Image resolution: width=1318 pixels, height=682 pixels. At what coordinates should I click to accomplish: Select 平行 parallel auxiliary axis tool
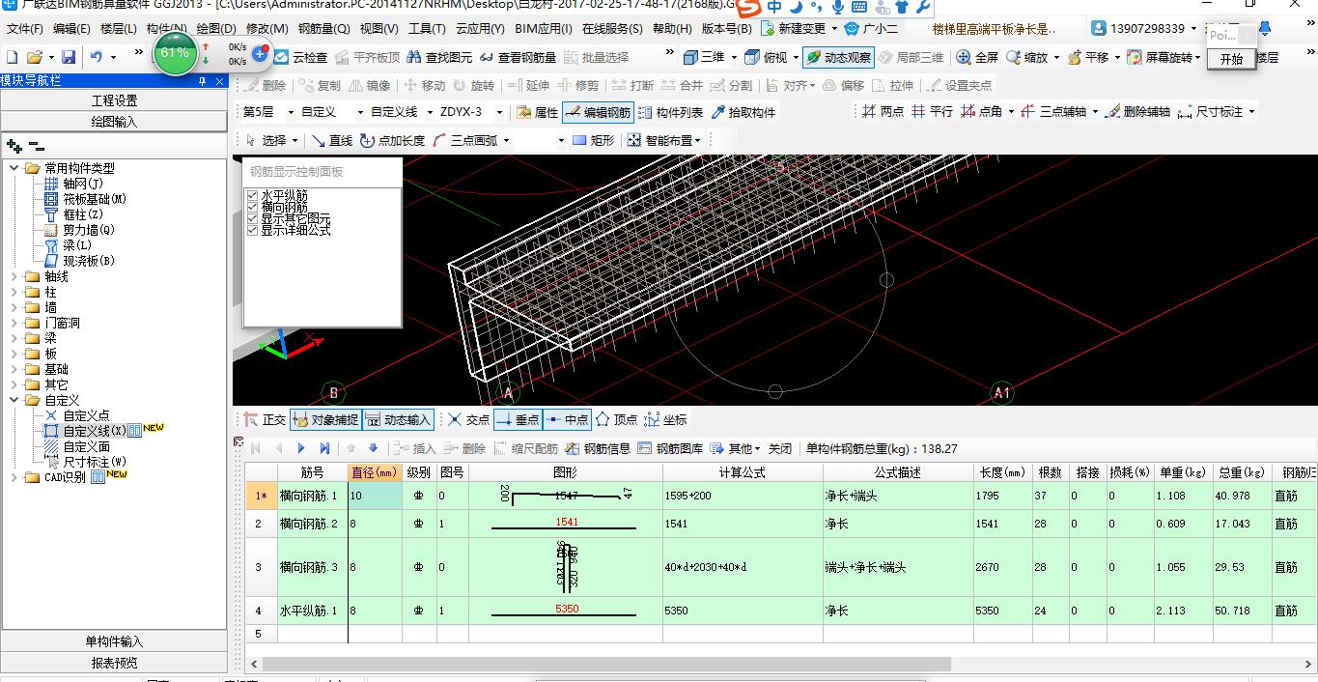(x=933, y=112)
